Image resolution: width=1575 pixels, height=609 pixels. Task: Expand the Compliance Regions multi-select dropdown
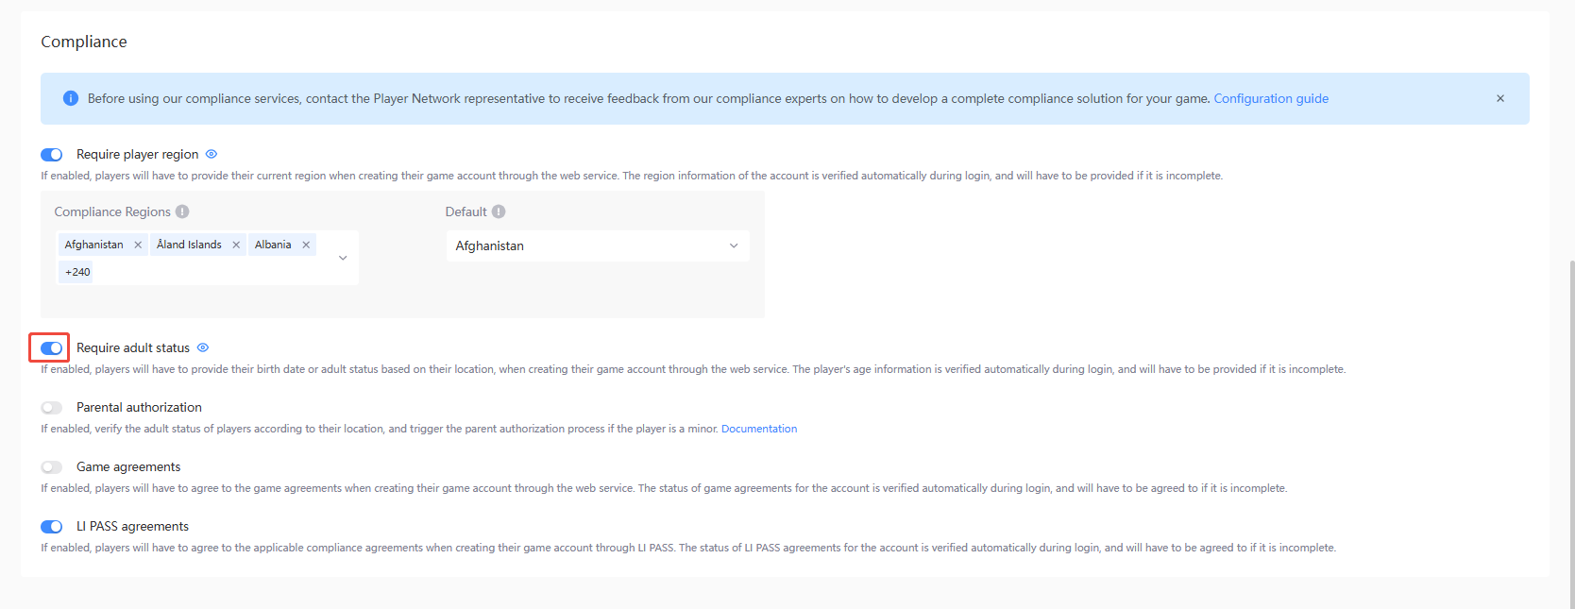(343, 258)
